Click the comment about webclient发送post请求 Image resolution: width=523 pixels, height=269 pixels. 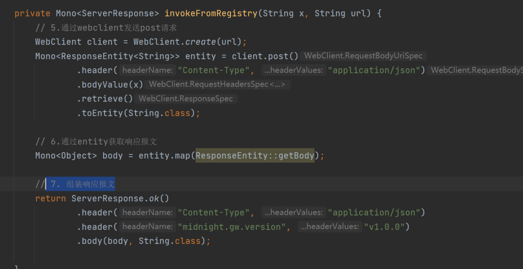(x=106, y=28)
